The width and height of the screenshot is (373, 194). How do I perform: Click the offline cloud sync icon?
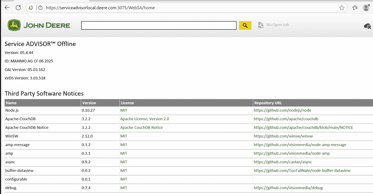coord(367,26)
